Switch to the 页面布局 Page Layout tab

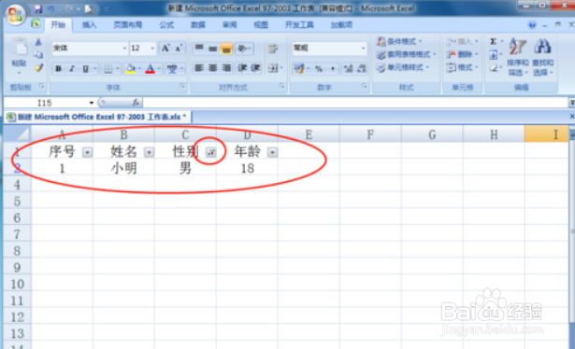click(127, 25)
